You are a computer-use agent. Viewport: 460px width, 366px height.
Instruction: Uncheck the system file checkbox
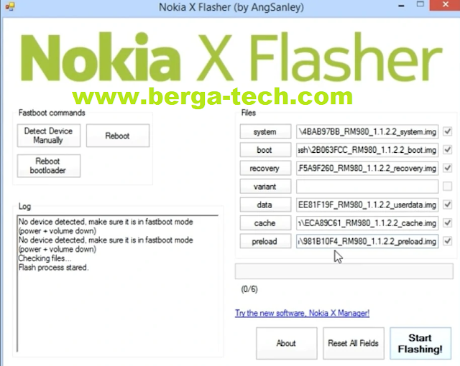[x=447, y=131]
